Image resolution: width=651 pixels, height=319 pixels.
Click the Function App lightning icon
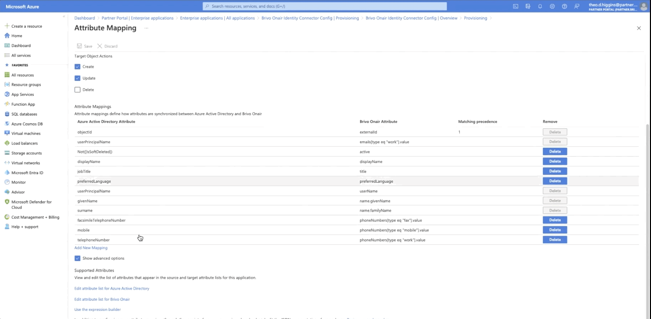click(x=7, y=104)
